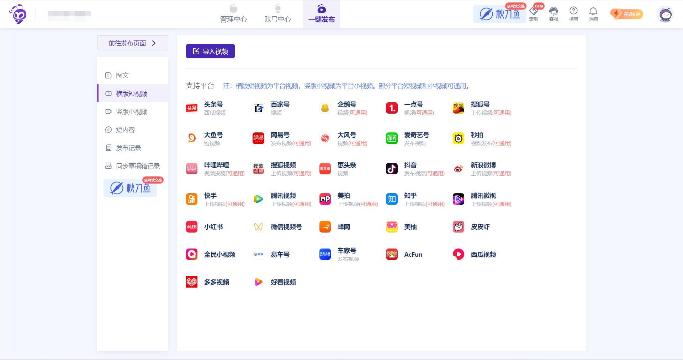Open the 客服 customer service icon

point(554,14)
